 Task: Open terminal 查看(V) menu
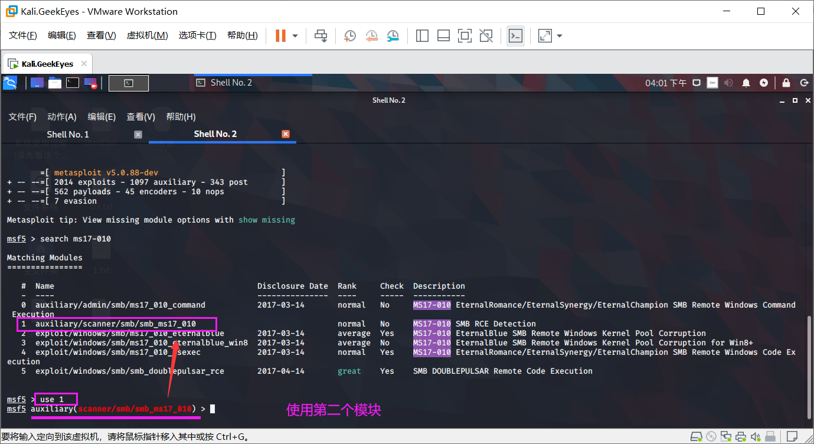click(141, 117)
